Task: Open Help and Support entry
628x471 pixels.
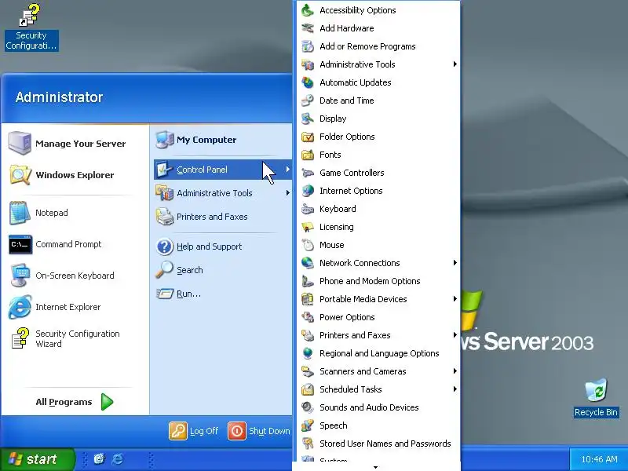Action: tap(222, 246)
